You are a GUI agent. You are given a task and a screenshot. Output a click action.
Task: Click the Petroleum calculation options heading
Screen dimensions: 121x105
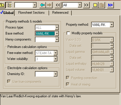(27, 47)
